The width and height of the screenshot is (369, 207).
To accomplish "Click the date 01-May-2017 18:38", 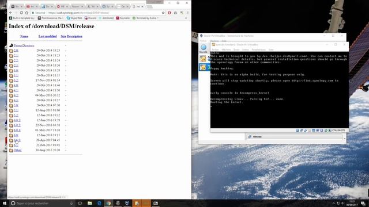I will point(47,130).
